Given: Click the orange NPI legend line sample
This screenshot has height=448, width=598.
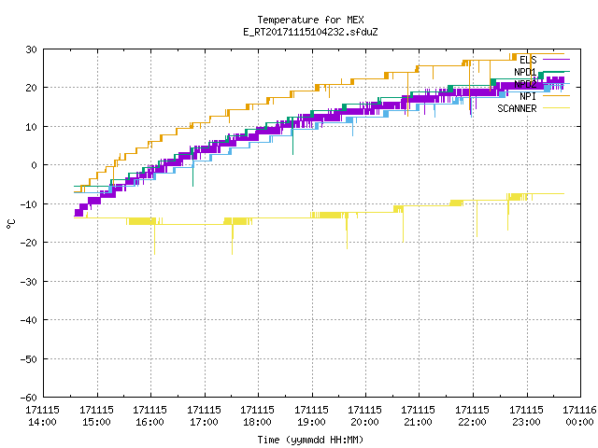Looking at the screenshot, I should [x=556, y=96].
